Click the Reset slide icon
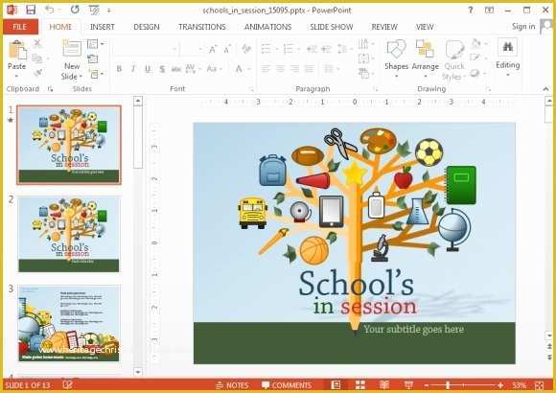The height and width of the screenshot is (393, 556). tap(93, 58)
